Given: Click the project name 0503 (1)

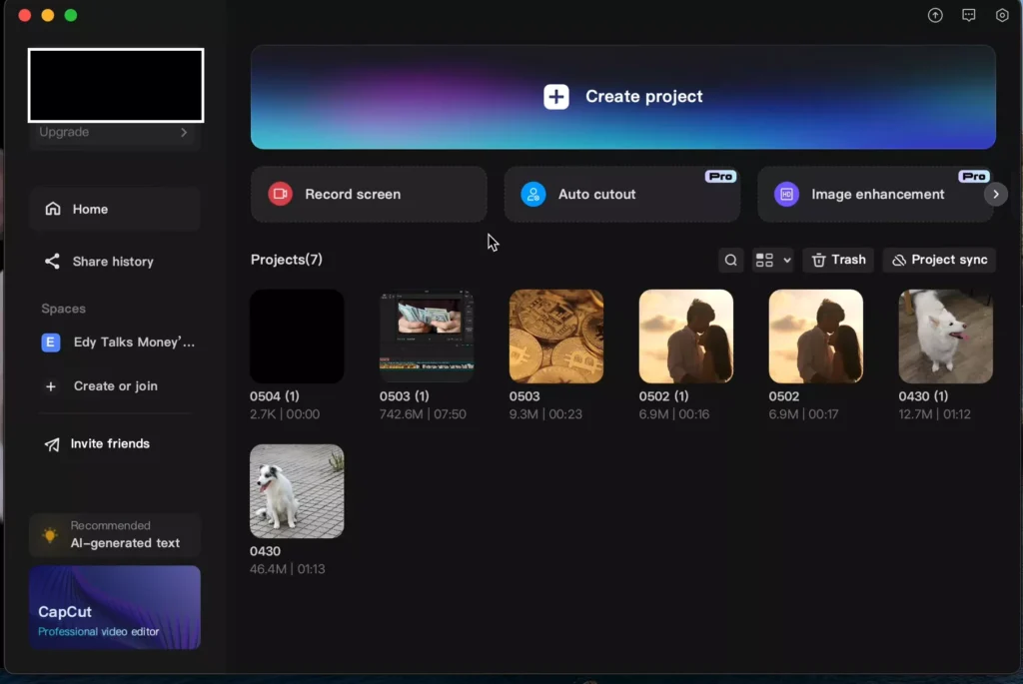Looking at the screenshot, I should 405,396.
